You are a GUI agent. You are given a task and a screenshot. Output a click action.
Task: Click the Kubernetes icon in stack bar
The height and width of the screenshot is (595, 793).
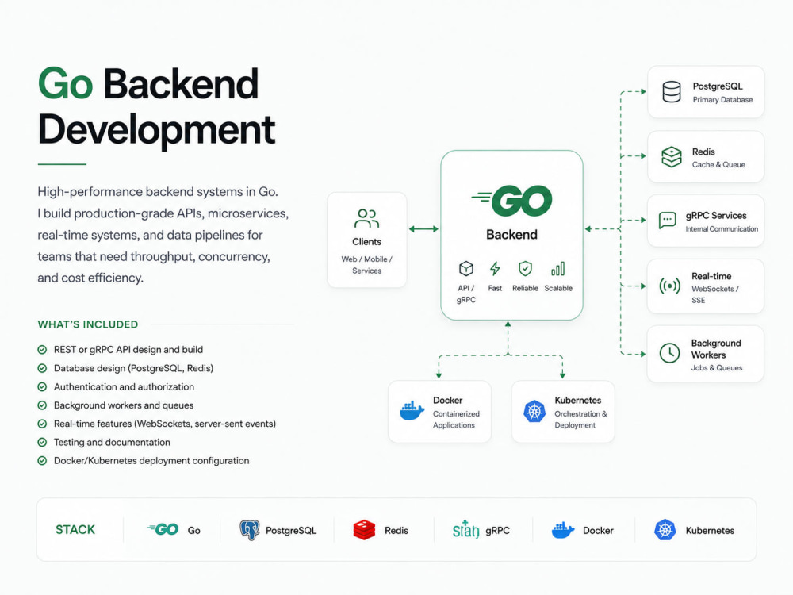click(665, 530)
